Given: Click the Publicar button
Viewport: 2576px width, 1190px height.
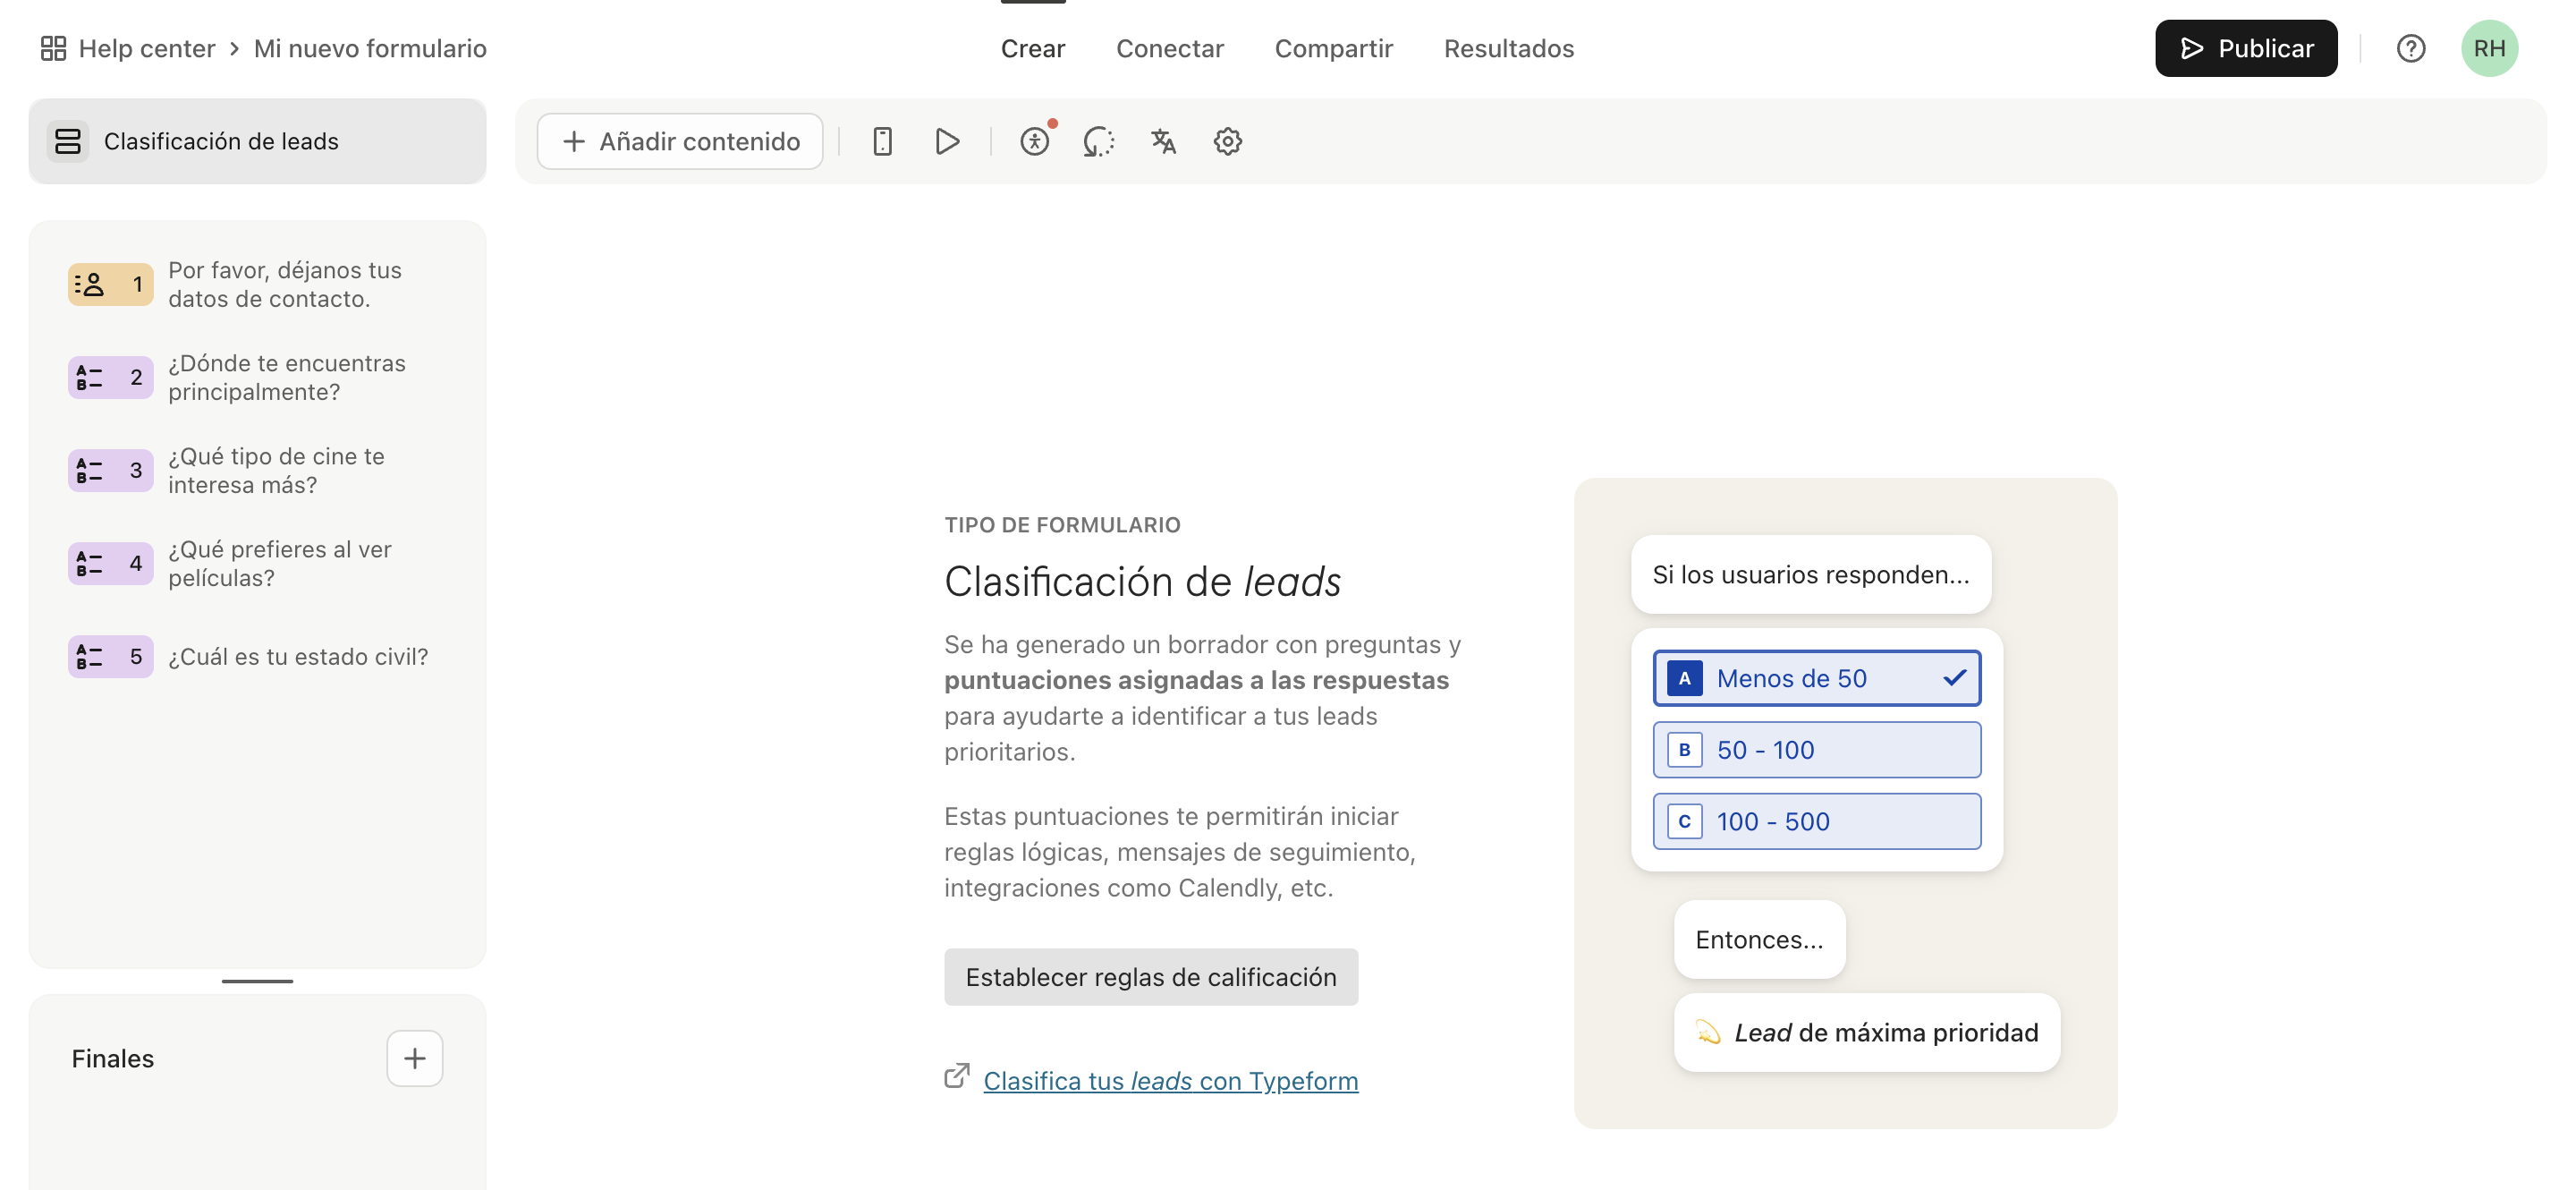Looking at the screenshot, I should [2246, 48].
